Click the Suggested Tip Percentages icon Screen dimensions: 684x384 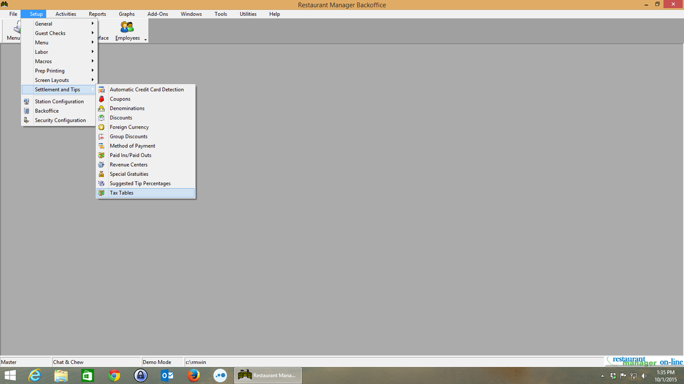(101, 183)
